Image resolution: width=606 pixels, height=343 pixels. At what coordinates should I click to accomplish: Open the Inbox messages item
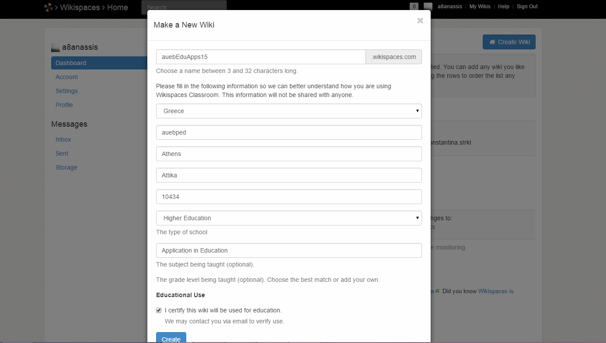tap(63, 139)
